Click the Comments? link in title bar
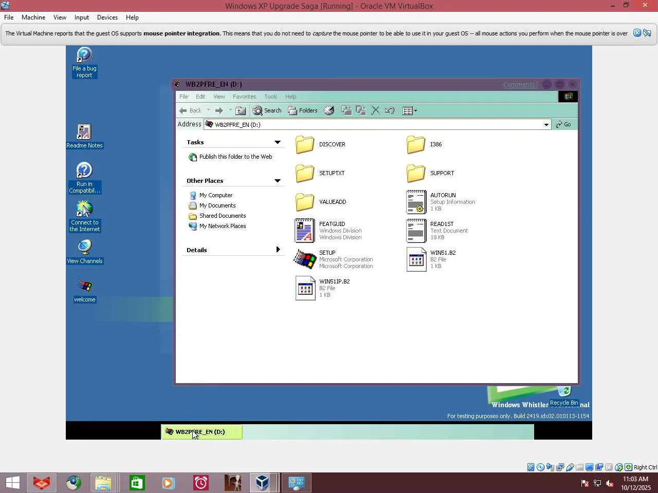 pyautogui.click(x=520, y=85)
